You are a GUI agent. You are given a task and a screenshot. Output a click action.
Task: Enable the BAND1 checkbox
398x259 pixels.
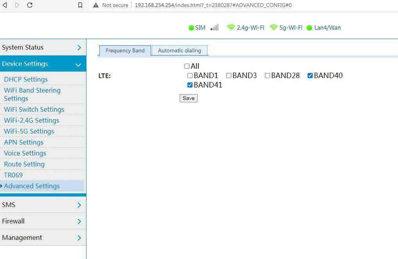pyautogui.click(x=190, y=75)
